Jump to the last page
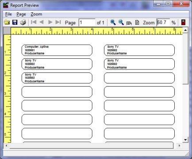This screenshot has width=192, height=159. 58,22
